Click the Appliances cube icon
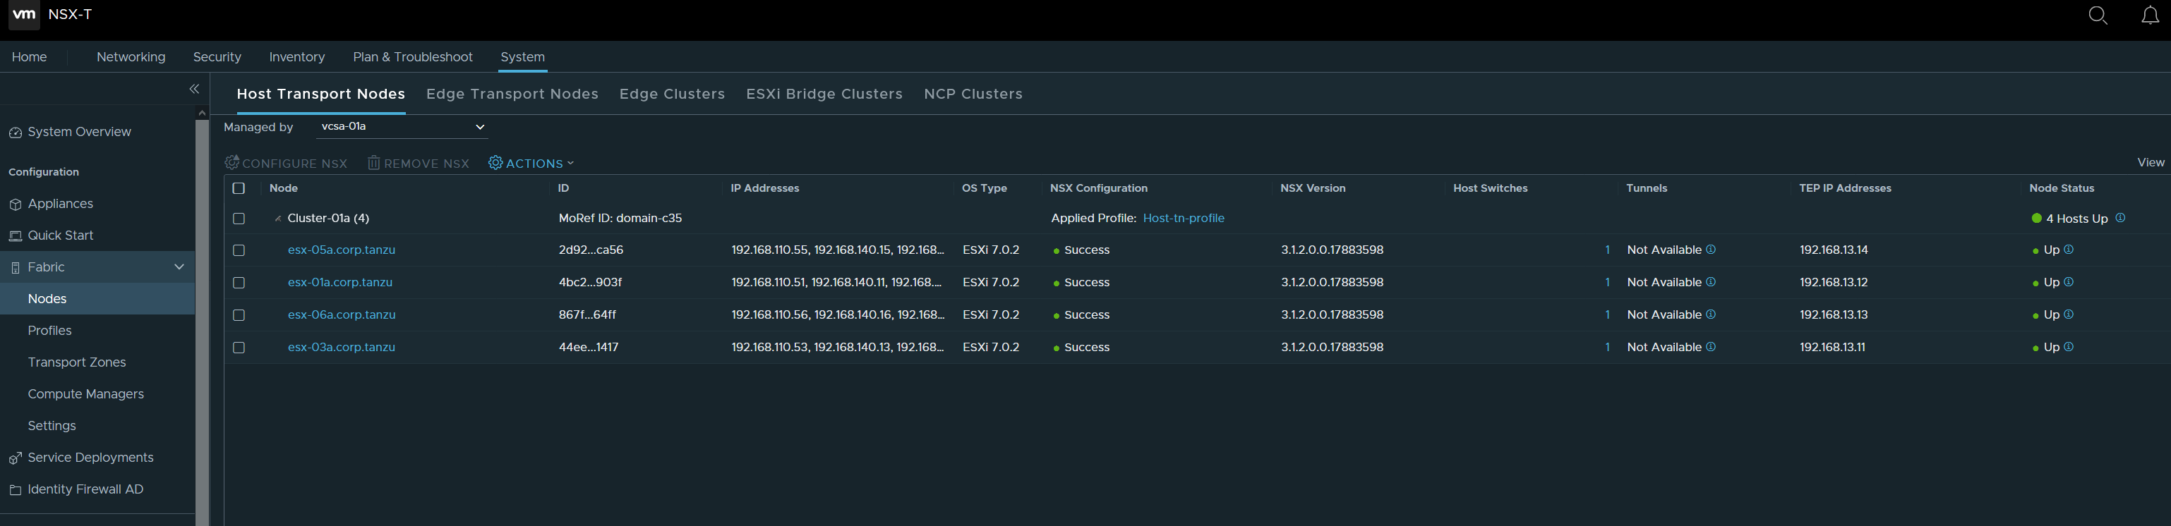The height and width of the screenshot is (526, 2171). 15,204
